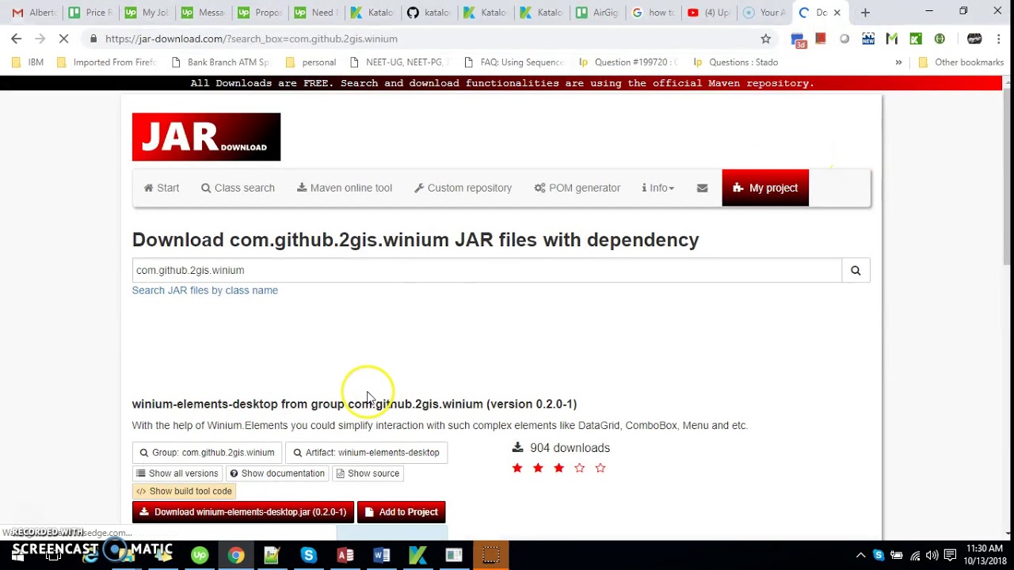Click Show build tool code
This screenshot has height=570, width=1014.
(184, 492)
